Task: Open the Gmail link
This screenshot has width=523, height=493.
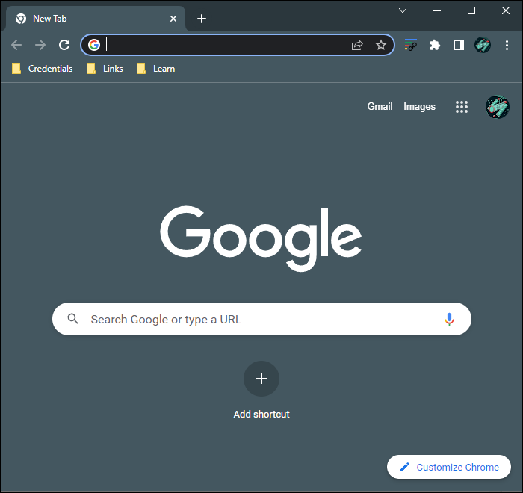Action: coord(380,106)
